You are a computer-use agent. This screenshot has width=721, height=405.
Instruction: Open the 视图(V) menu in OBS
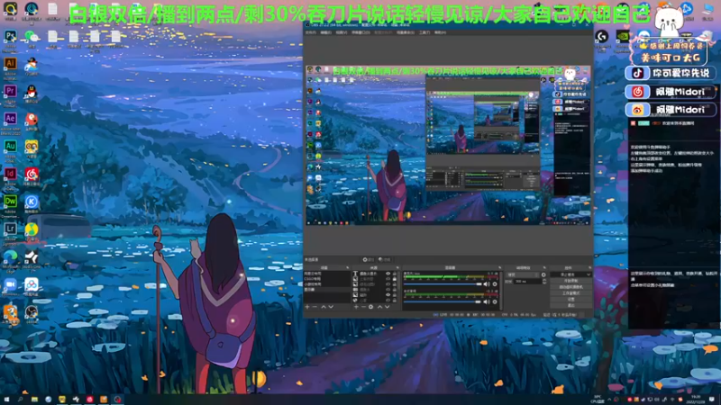click(341, 32)
